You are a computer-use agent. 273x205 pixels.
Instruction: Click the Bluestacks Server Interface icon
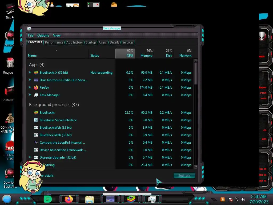(36, 120)
